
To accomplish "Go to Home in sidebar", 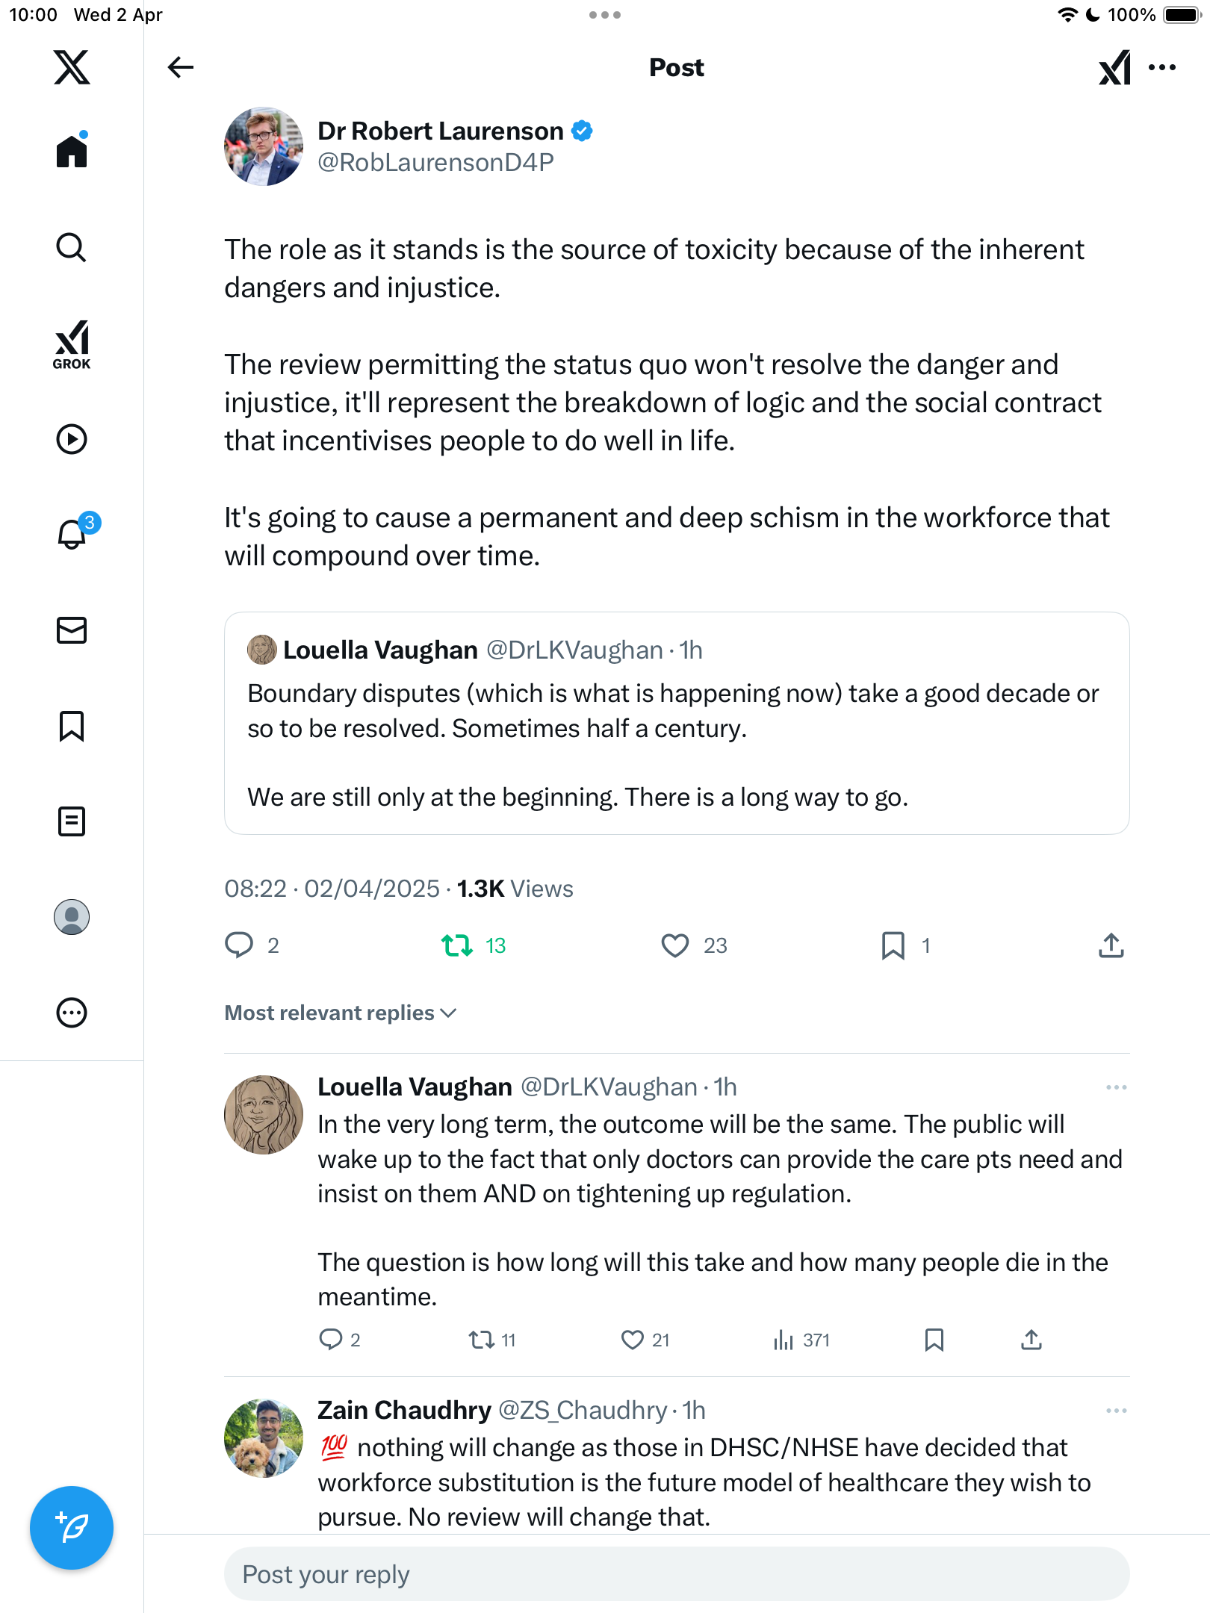I will [x=72, y=150].
